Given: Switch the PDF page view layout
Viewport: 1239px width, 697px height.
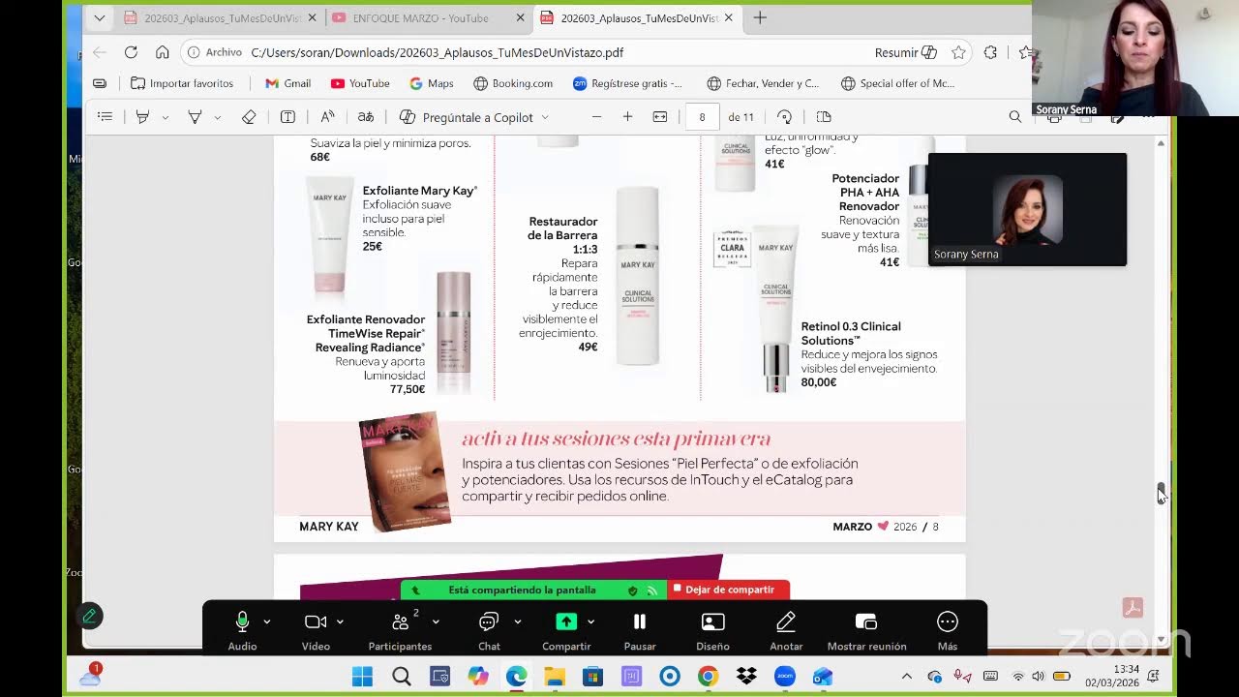Looking at the screenshot, I should [824, 117].
